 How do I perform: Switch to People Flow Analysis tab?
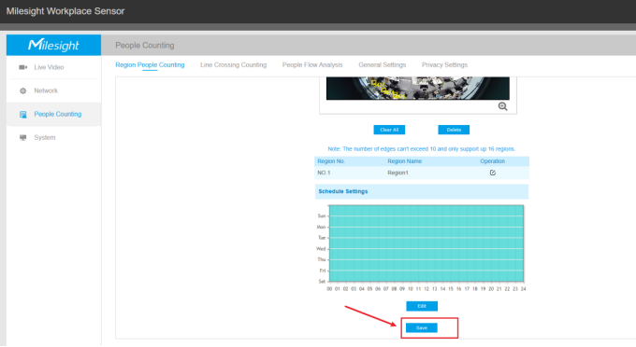312,64
